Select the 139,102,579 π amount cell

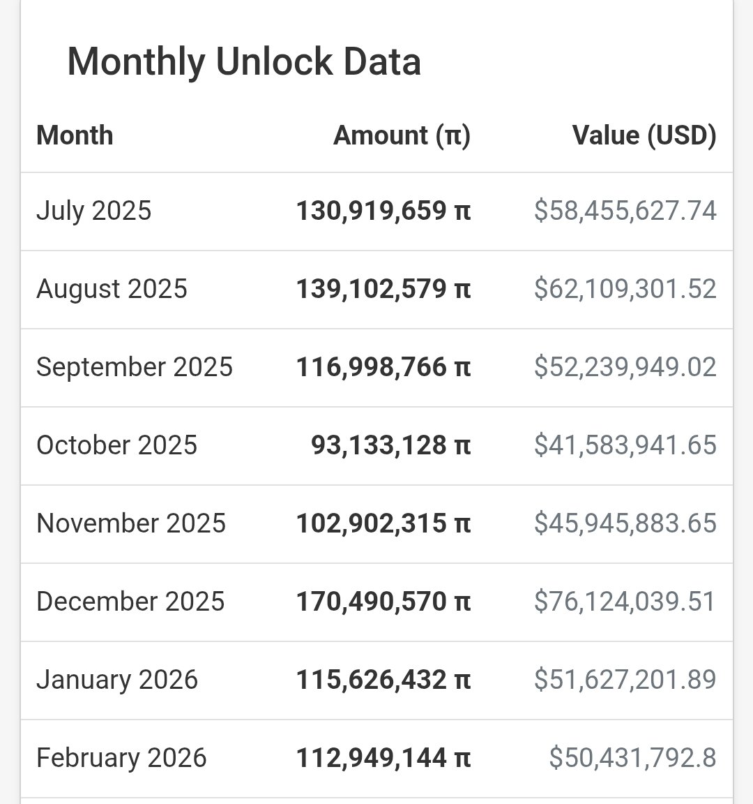[x=383, y=289]
